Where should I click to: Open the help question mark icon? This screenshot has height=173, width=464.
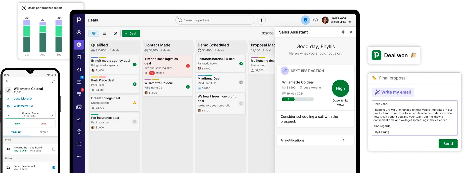pyautogui.click(x=315, y=20)
